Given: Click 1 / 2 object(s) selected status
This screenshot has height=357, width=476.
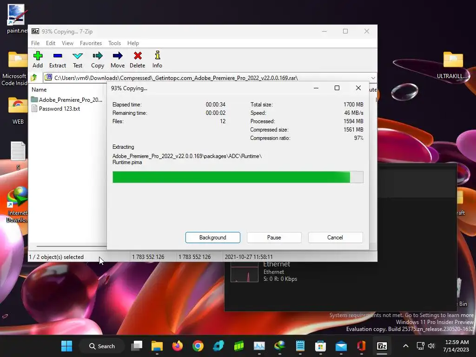Looking at the screenshot, I should coord(56,257).
